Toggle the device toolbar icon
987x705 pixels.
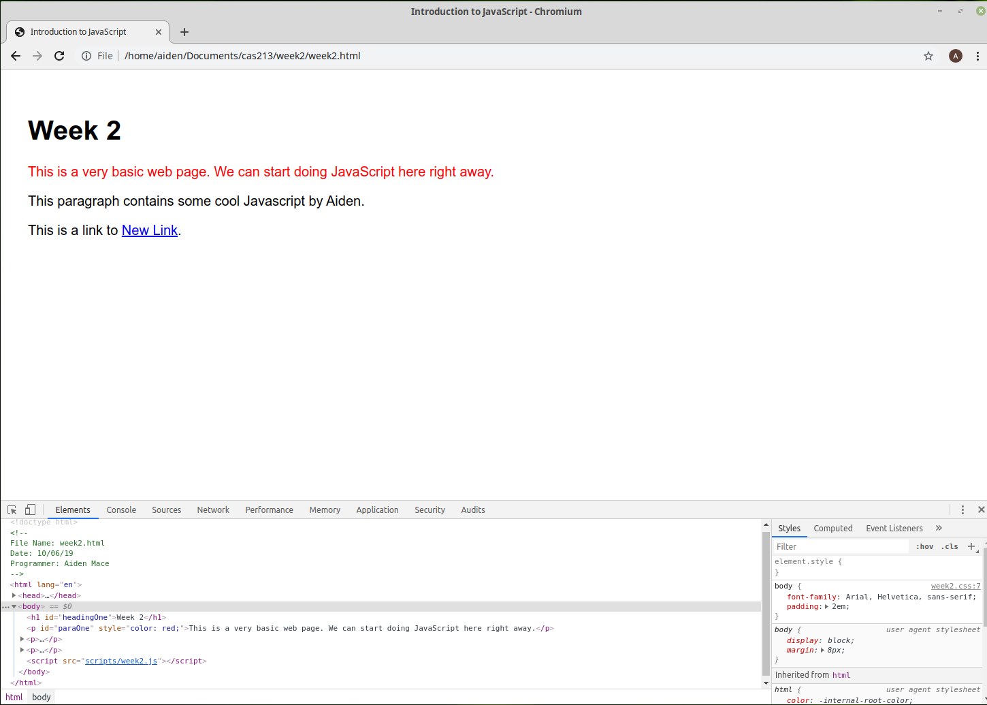pos(30,510)
